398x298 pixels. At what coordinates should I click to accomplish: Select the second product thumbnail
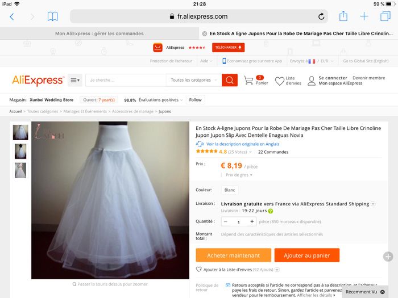(x=20, y=152)
